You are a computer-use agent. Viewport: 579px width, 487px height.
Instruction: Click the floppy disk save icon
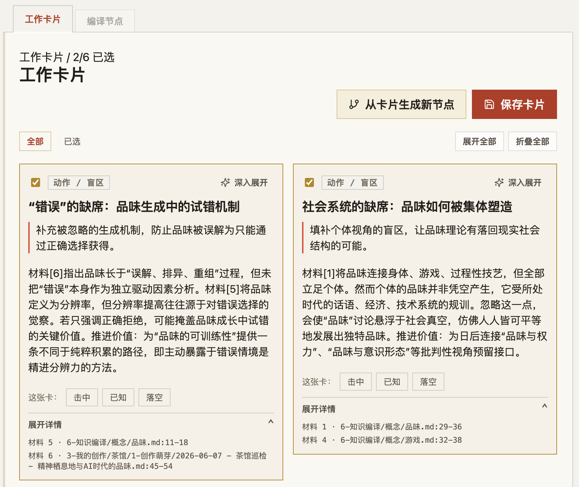[x=489, y=104]
